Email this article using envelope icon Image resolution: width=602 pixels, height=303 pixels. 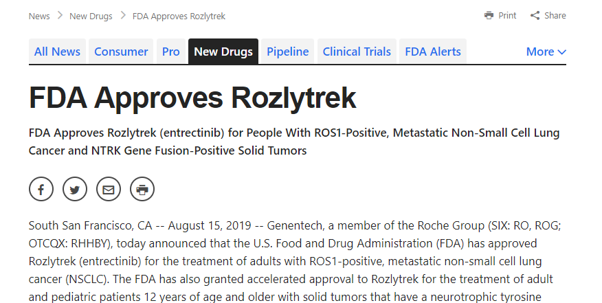click(x=109, y=189)
